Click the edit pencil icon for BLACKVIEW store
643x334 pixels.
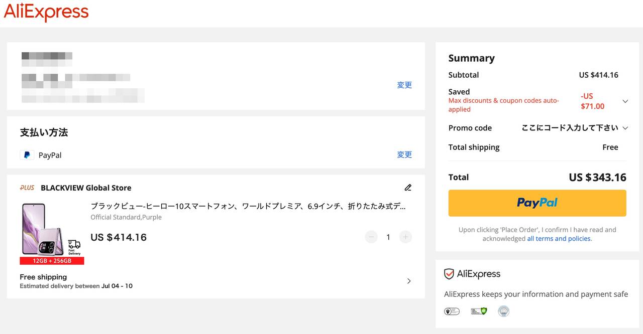pyautogui.click(x=408, y=188)
